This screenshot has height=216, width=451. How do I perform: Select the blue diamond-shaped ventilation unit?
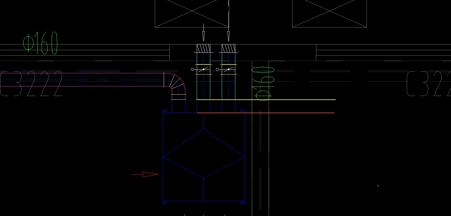point(204,157)
